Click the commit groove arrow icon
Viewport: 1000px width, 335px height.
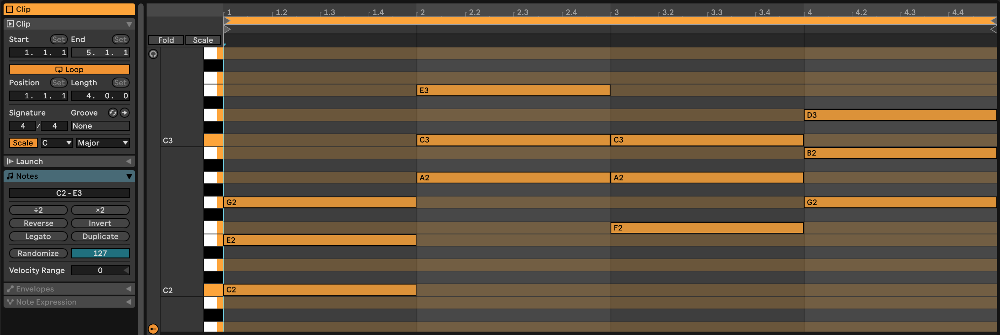click(x=125, y=113)
